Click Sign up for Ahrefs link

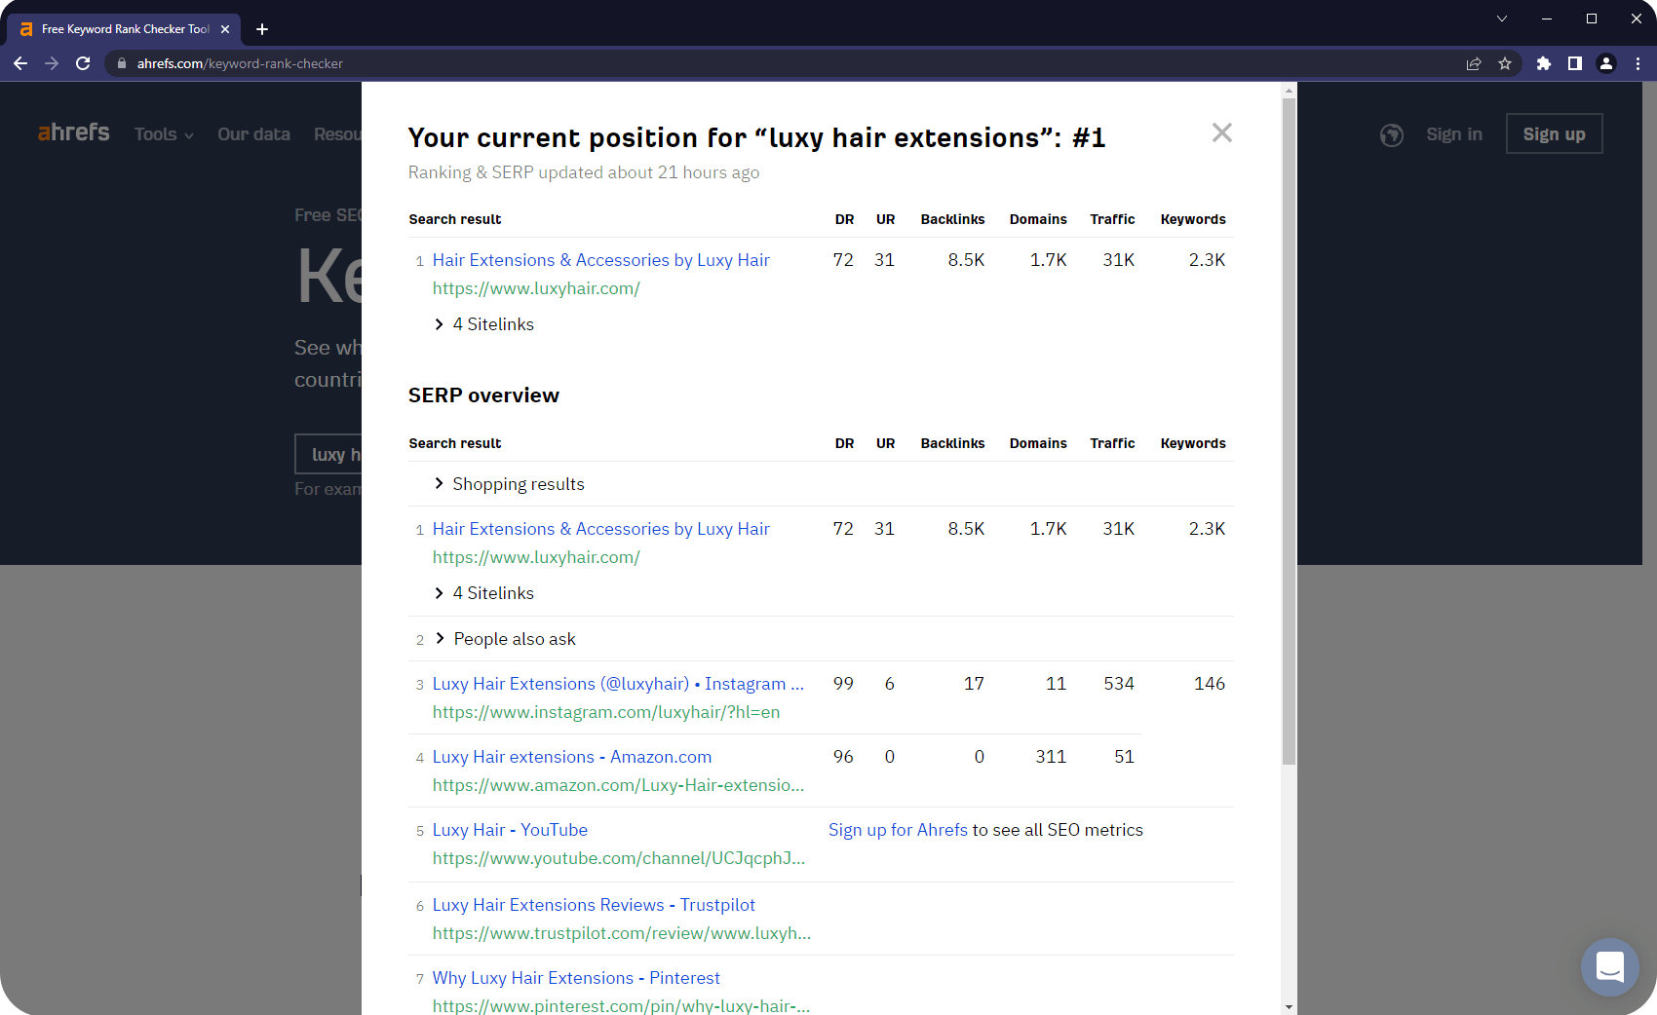click(898, 830)
